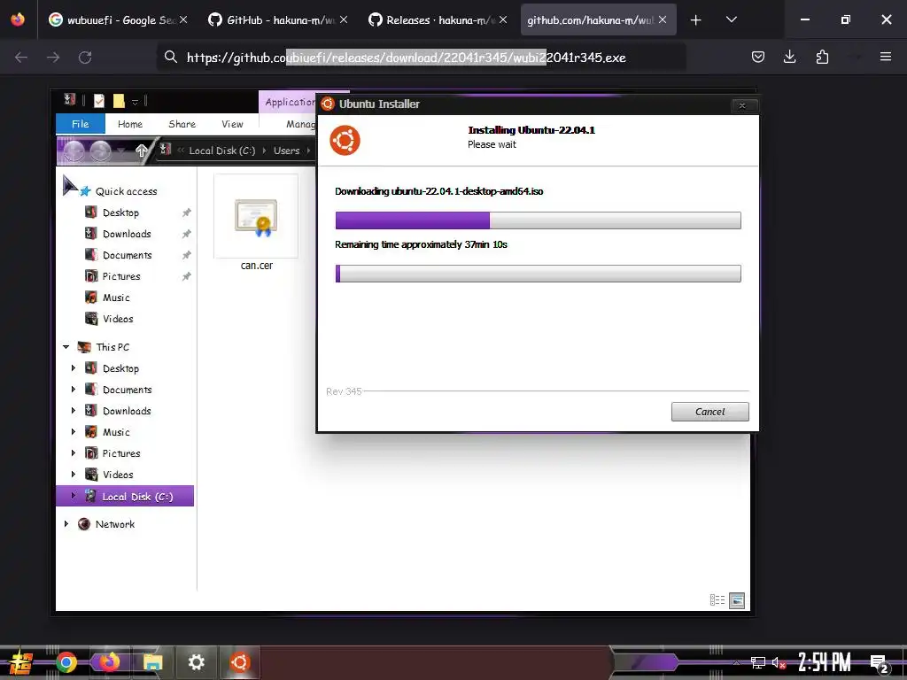The height and width of the screenshot is (680, 907).
Task: Click the pin next to Quick access Downloads
Action: (x=186, y=234)
